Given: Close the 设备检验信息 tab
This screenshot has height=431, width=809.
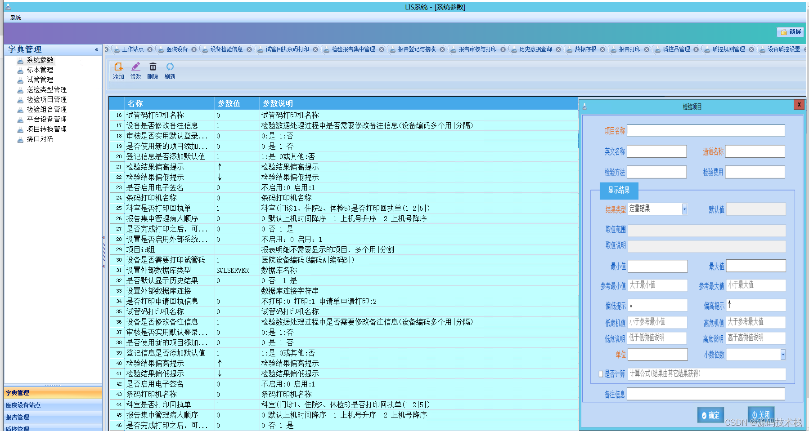Looking at the screenshot, I should 249,49.
